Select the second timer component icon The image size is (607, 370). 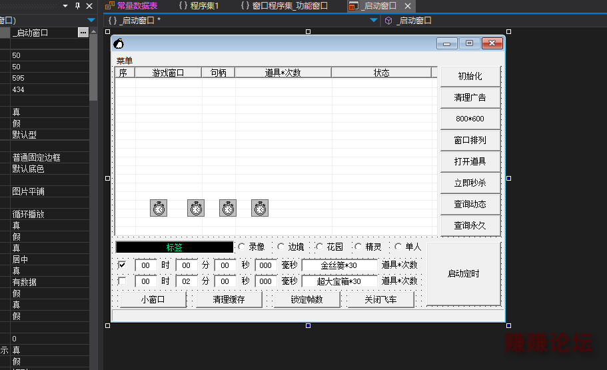[196, 208]
